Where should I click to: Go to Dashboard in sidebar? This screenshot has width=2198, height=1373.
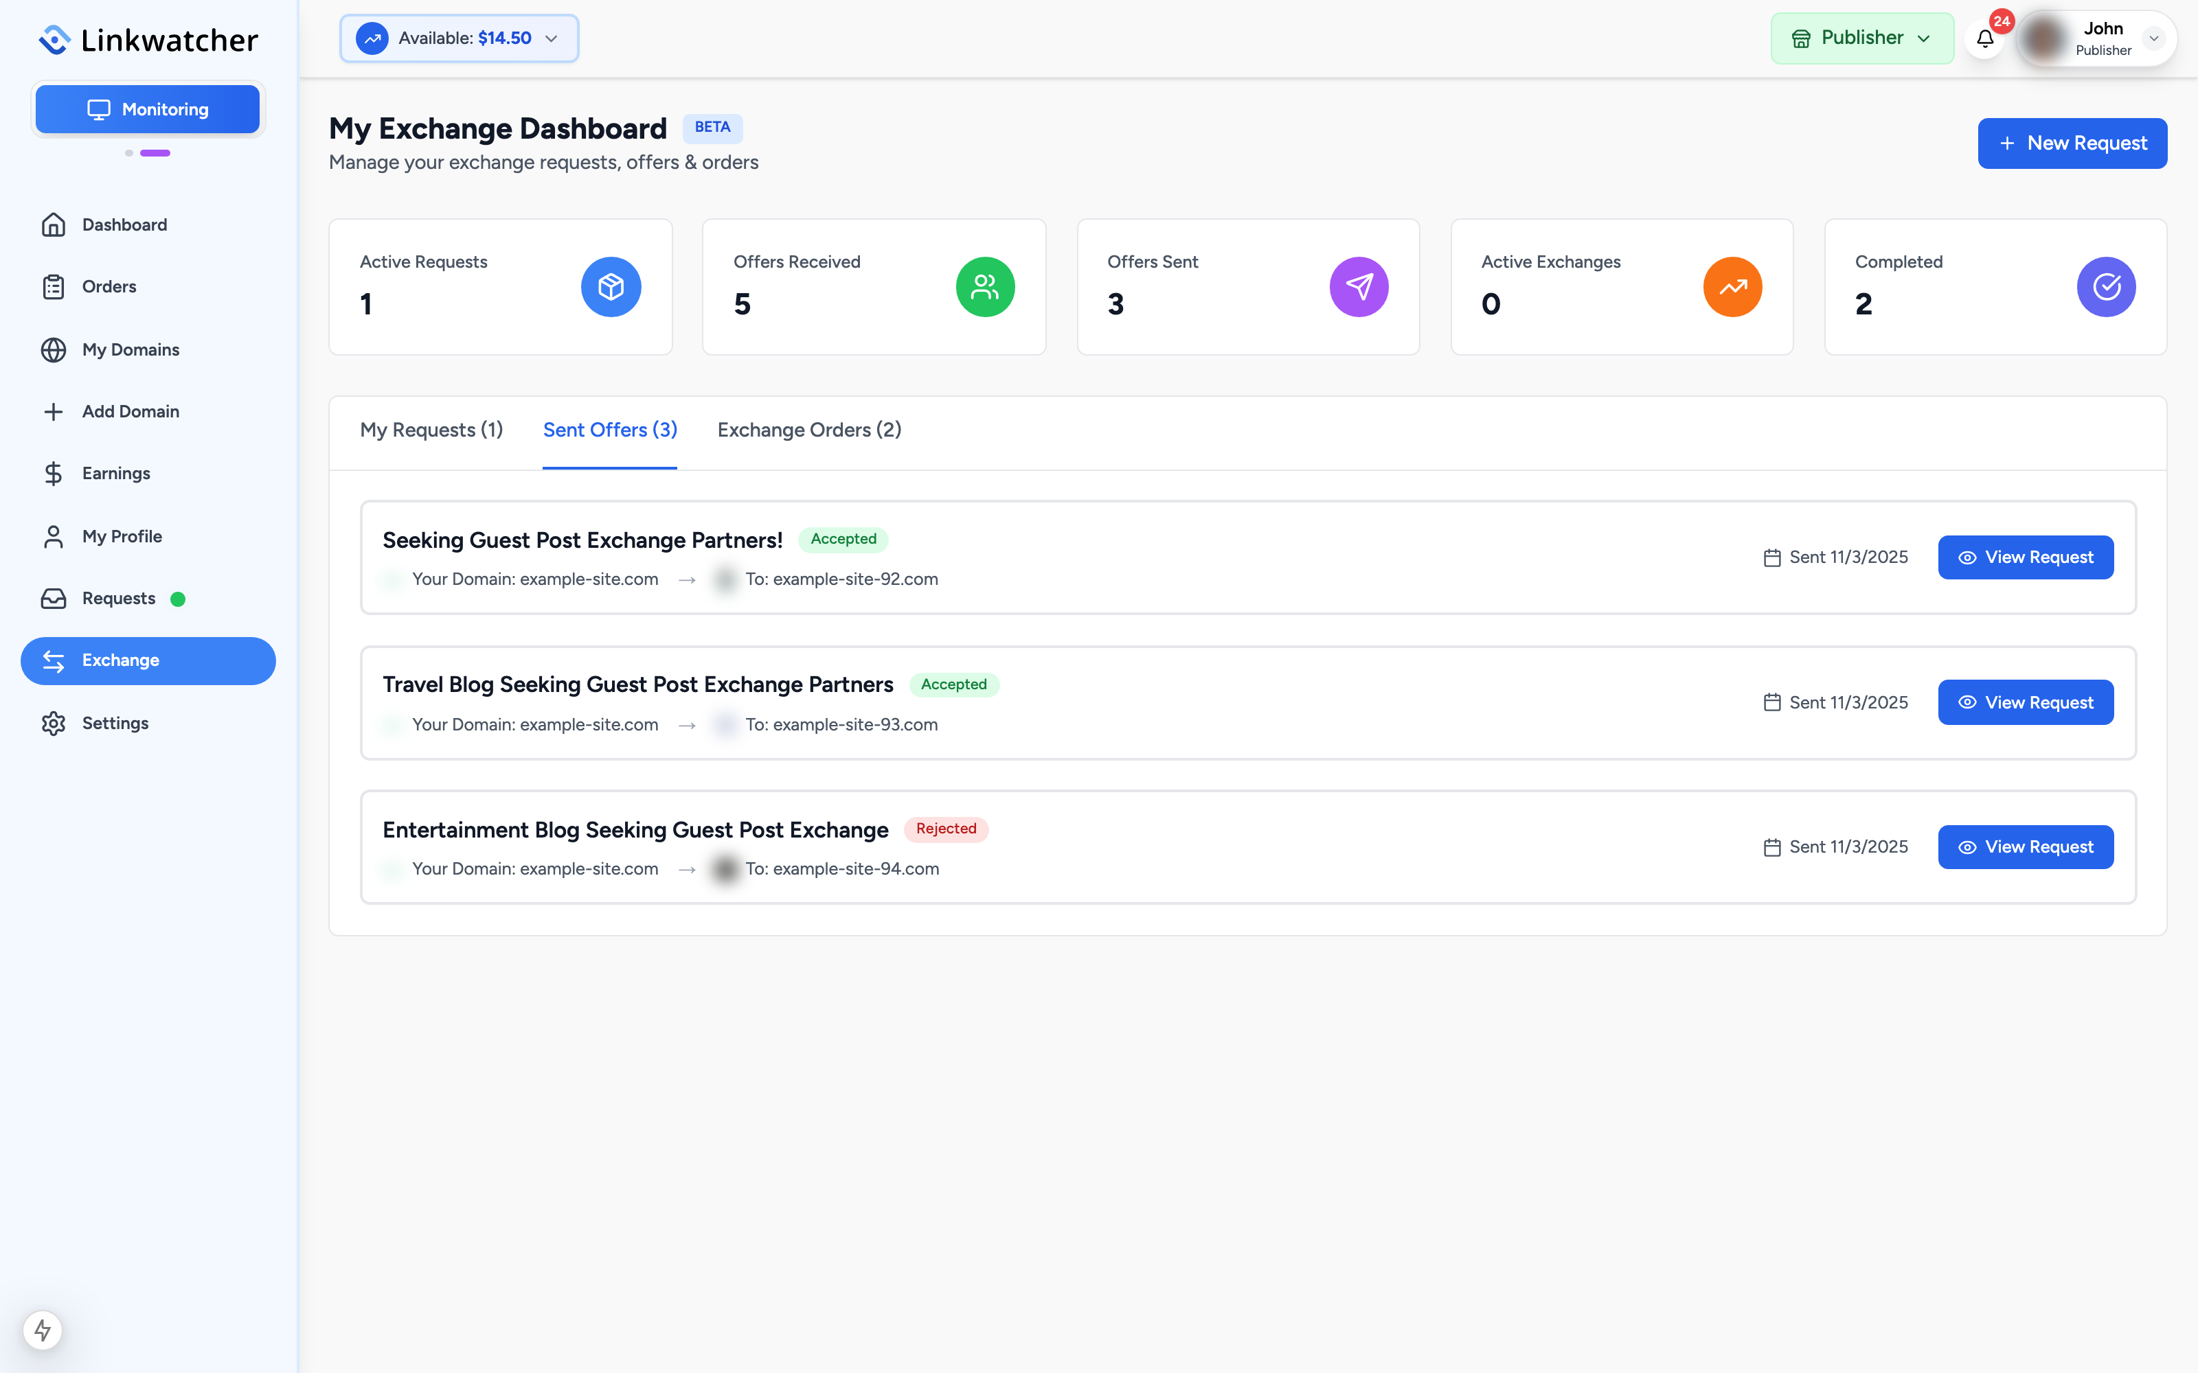148,224
